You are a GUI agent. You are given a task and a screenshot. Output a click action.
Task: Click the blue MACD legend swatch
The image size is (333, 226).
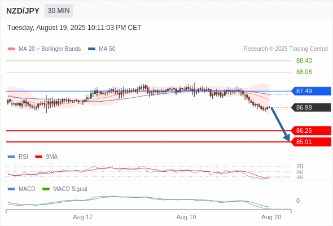coord(11,189)
